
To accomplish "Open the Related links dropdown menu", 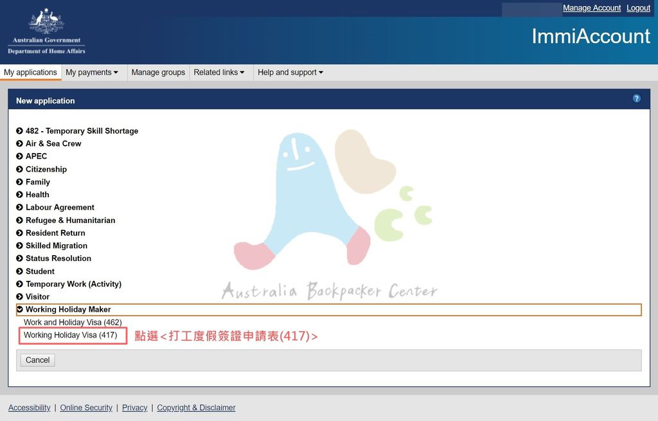I will [219, 72].
